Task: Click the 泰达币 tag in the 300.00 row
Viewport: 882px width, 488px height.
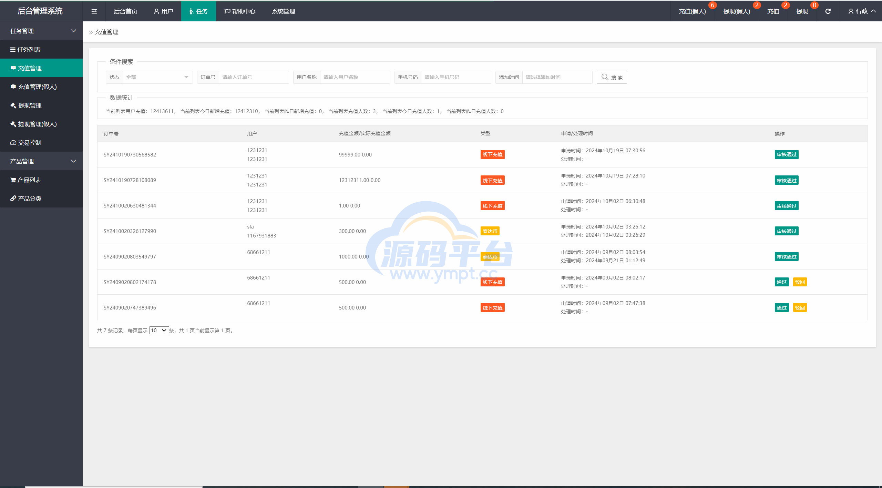Action: pos(490,231)
